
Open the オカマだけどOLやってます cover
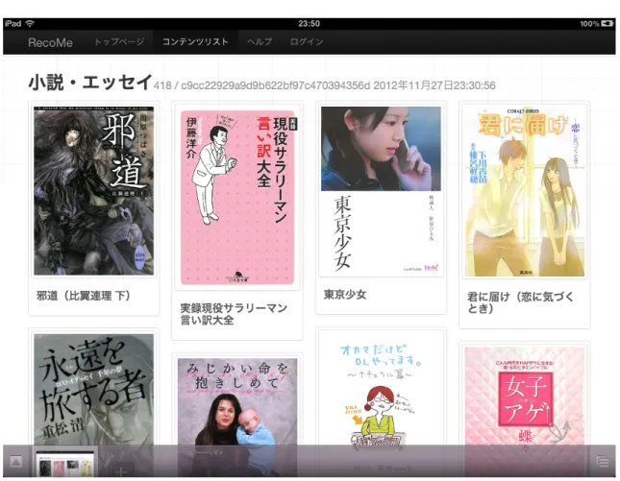tap(381, 390)
